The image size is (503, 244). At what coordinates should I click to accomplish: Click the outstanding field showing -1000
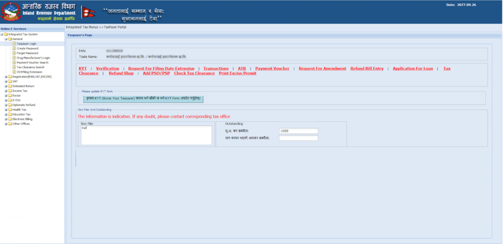(298, 131)
